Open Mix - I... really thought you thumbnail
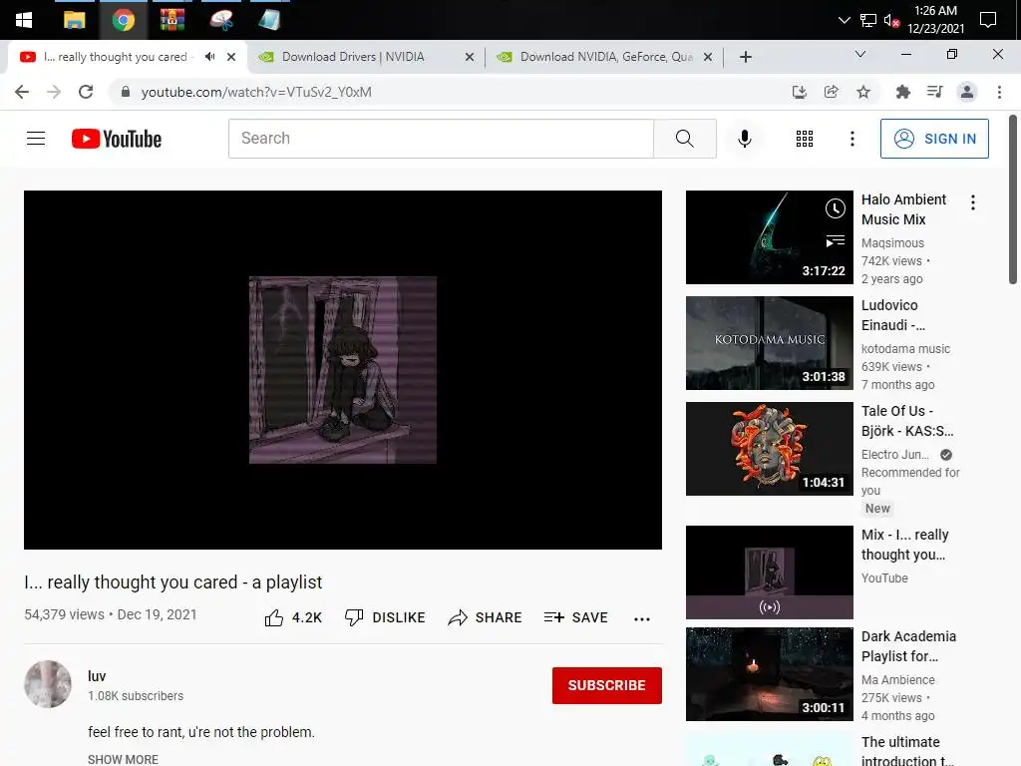This screenshot has height=766, width=1021. point(769,572)
